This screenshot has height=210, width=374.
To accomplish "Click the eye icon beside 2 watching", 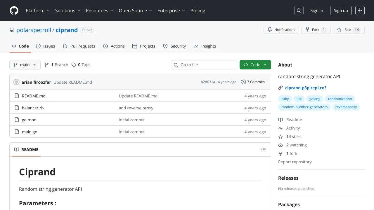I will [280, 145].
